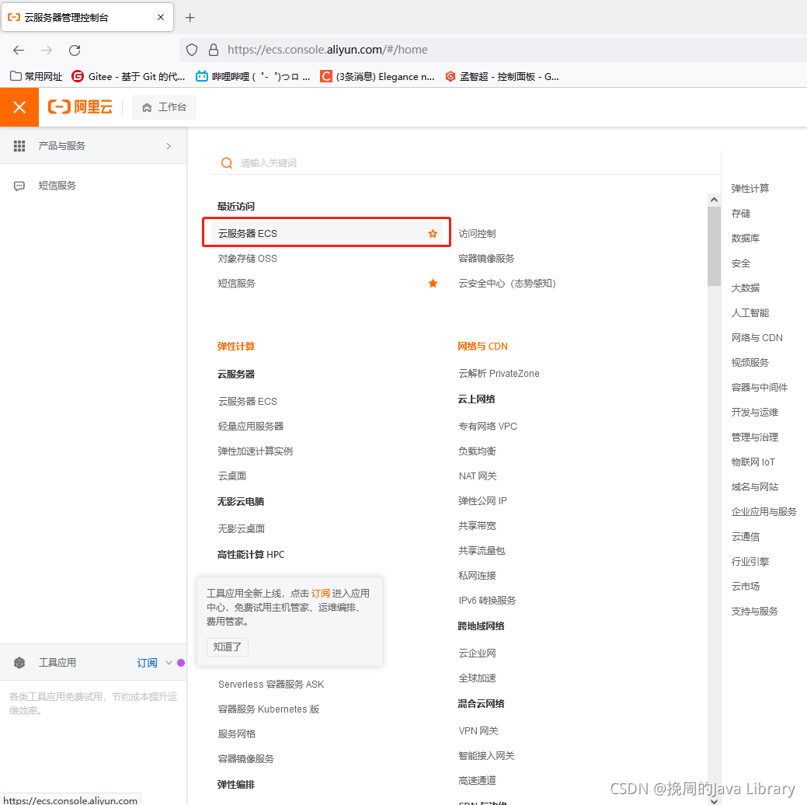The height and width of the screenshot is (805, 807).
Task: Click 订阅 link in the tooltip popup
Action: [320, 594]
